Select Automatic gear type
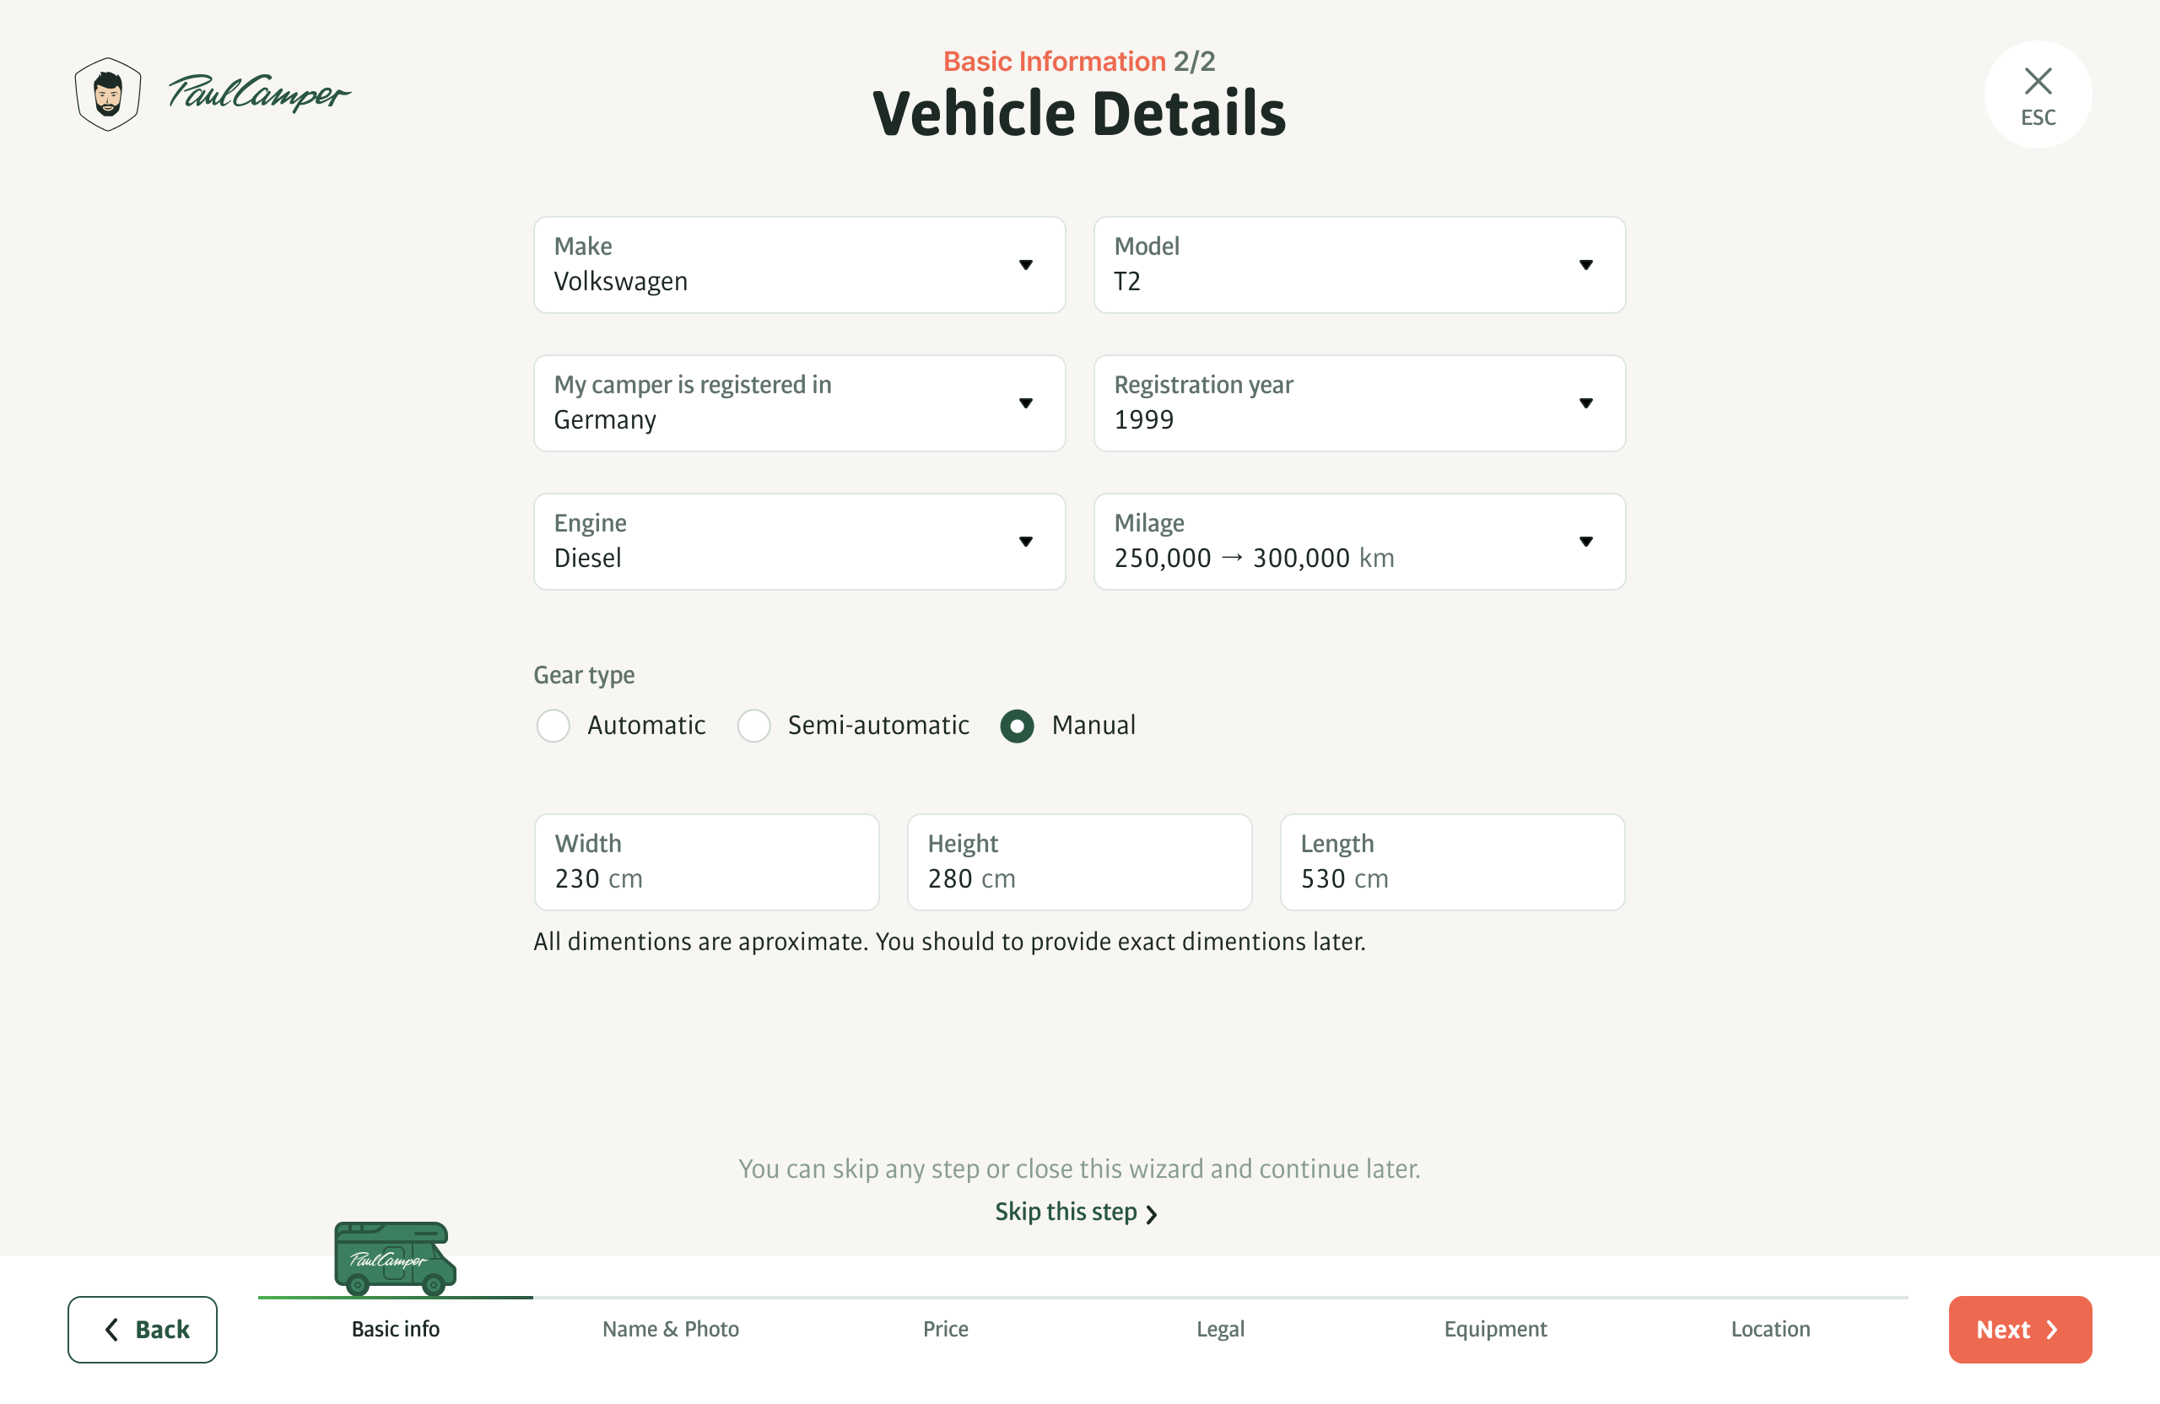The height and width of the screenshot is (1404, 2160). coord(553,726)
